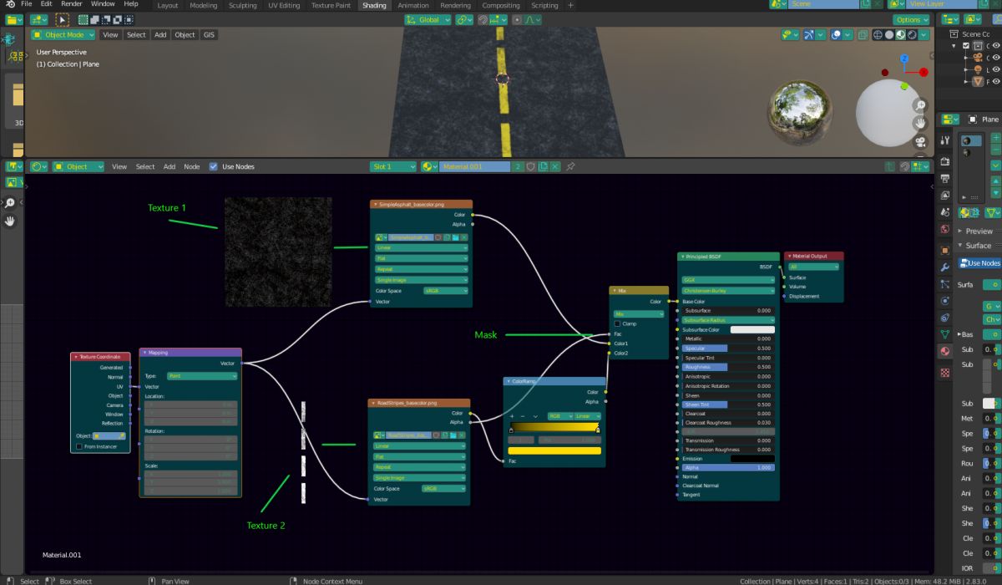Click the GIS menu in 3D viewport header
Image resolution: width=1002 pixels, height=585 pixels.
tap(209, 35)
